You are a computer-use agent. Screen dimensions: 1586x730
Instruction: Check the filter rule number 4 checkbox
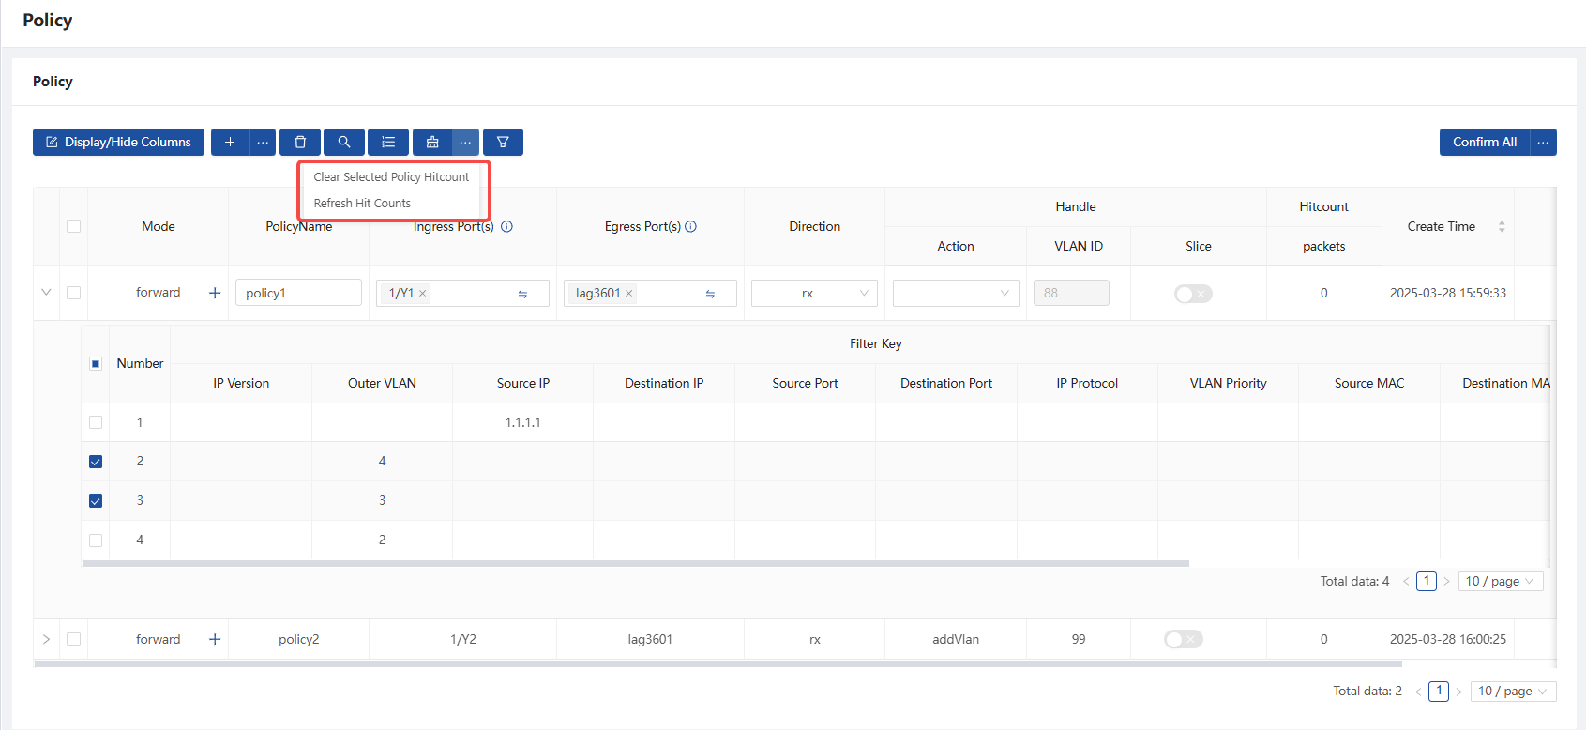[96, 540]
